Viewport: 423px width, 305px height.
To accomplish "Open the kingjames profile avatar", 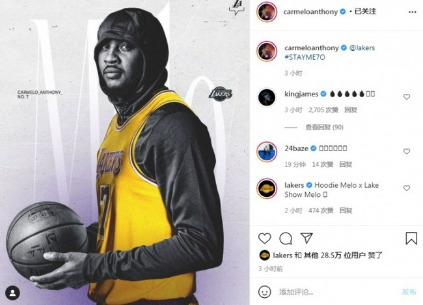I will coord(267,97).
